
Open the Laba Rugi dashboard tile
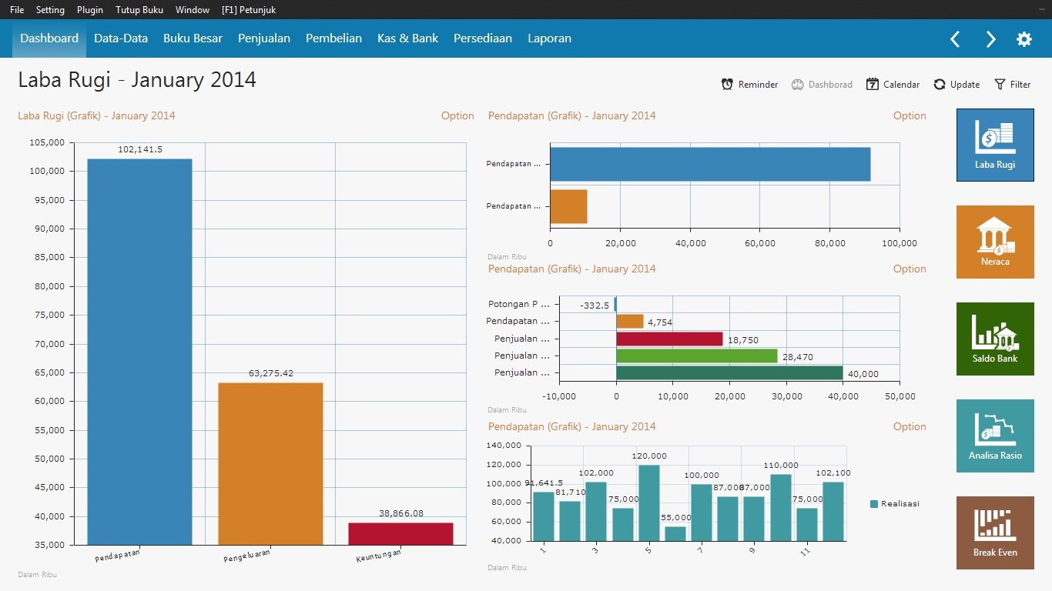[x=995, y=145]
